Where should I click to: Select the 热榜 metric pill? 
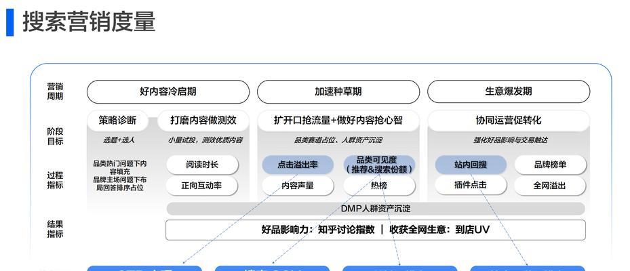coord(378,185)
